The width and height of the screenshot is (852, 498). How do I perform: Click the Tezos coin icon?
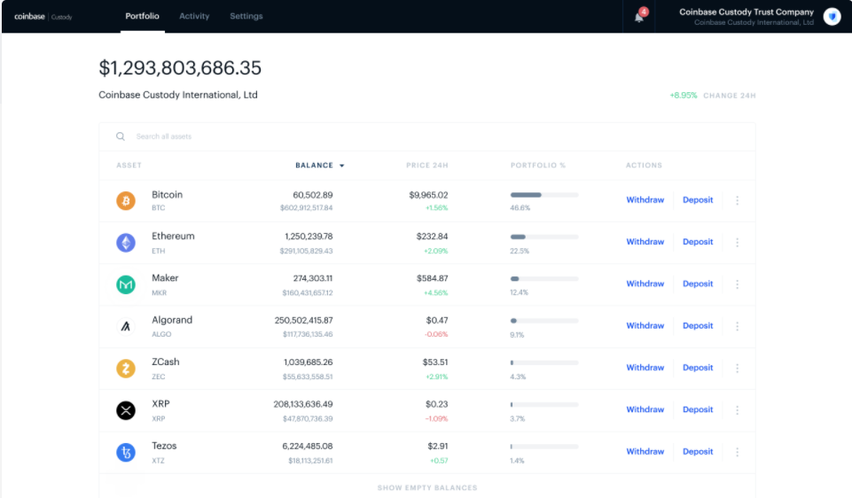(x=126, y=452)
